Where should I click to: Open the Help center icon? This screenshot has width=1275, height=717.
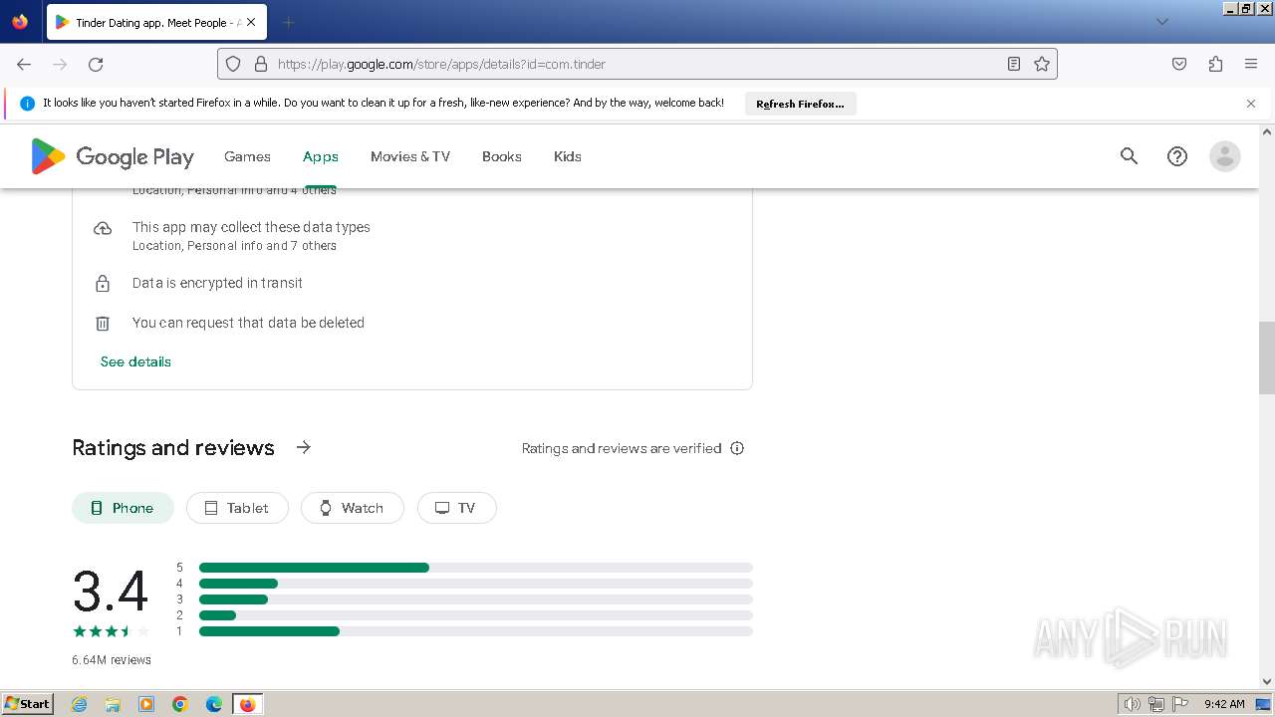click(1177, 156)
